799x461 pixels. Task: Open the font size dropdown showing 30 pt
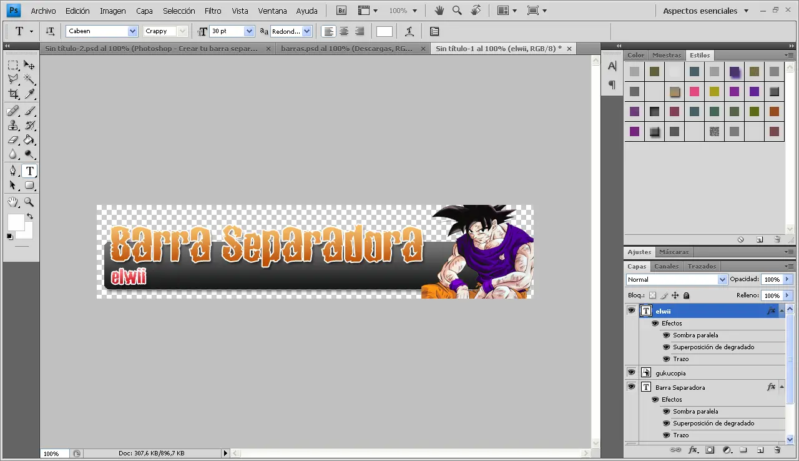(250, 31)
